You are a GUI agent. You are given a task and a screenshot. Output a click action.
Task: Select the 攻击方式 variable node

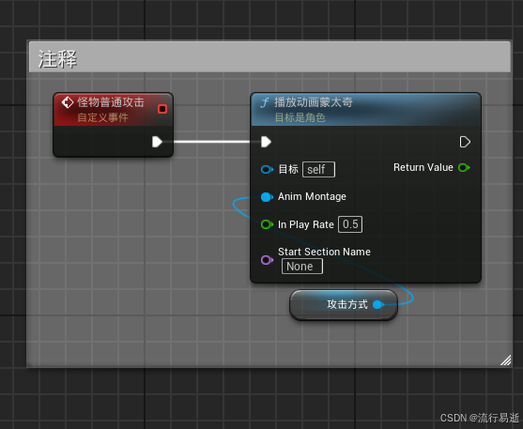click(x=344, y=304)
